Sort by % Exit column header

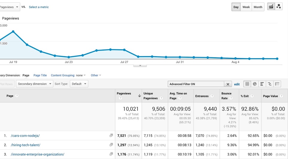[x=245, y=96]
